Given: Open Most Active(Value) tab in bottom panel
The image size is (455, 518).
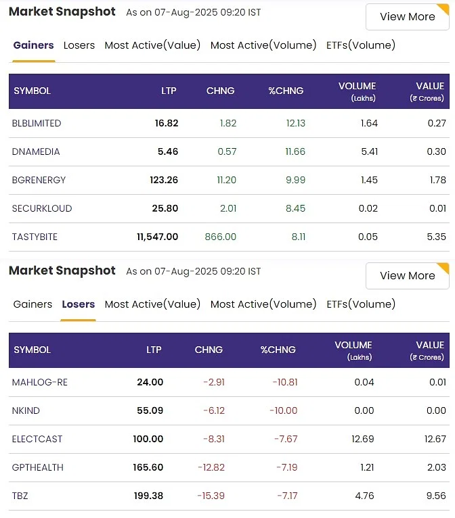Looking at the screenshot, I should (152, 304).
